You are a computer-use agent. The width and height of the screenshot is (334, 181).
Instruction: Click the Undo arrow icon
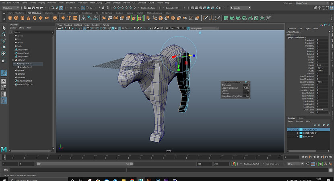point(37,8)
